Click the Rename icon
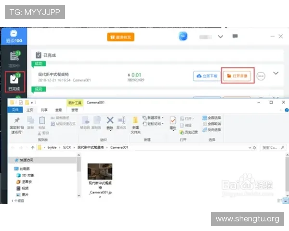 pyautogui.click(x=121, y=120)
